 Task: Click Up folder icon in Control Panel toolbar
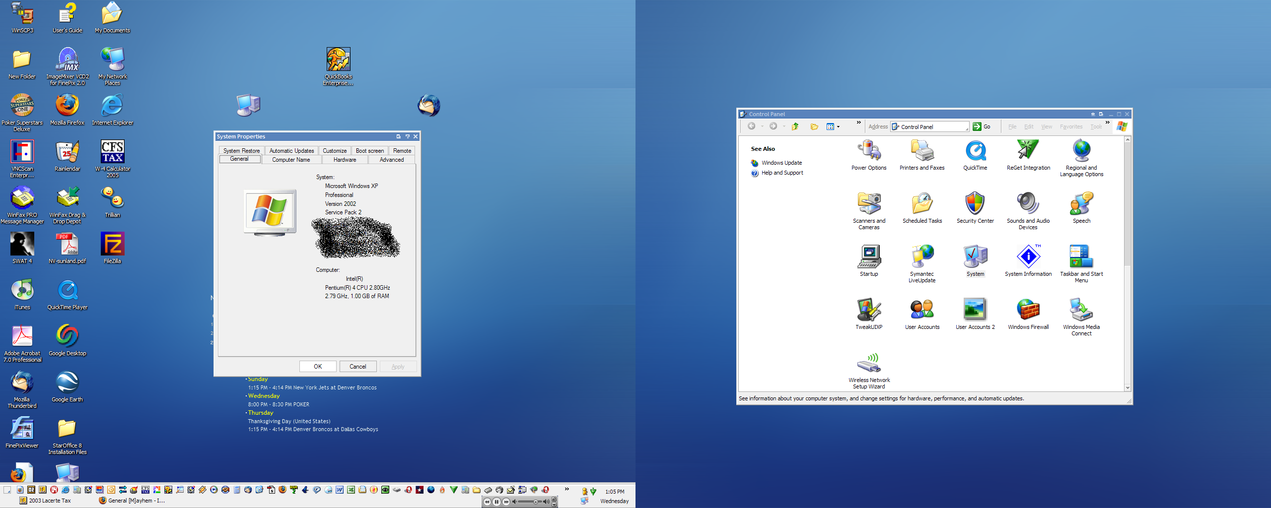click(795, 127)
